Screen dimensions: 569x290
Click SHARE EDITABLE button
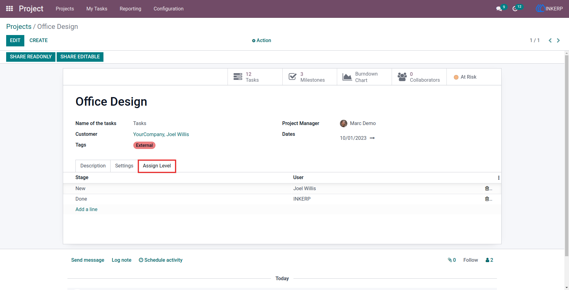[x=80, y=57]
